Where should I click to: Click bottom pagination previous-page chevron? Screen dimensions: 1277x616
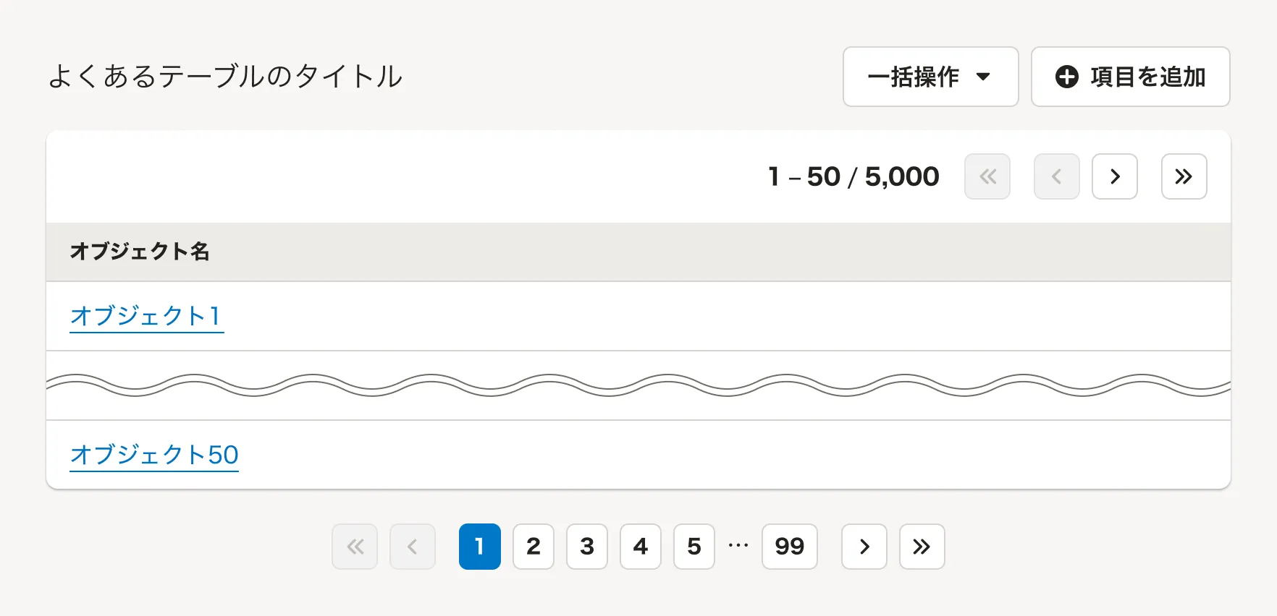coord(413,547)
